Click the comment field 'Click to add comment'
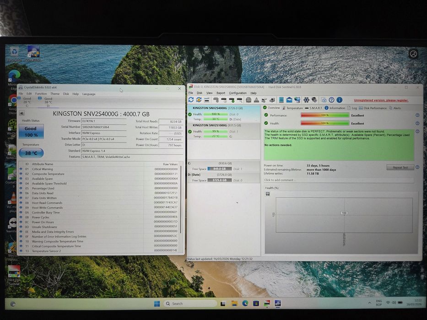The height and width of the screenshot is (320, 427). (339, 180)
